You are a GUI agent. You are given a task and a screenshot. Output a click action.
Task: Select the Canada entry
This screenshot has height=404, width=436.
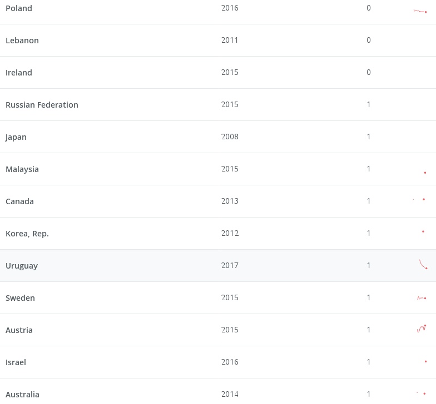click(19, 201)
